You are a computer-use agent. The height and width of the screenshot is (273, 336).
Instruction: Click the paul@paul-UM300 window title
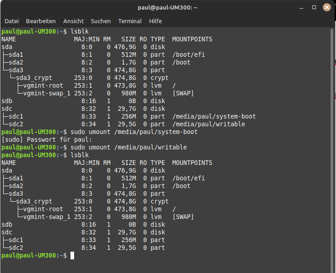(x=168, y=8)
